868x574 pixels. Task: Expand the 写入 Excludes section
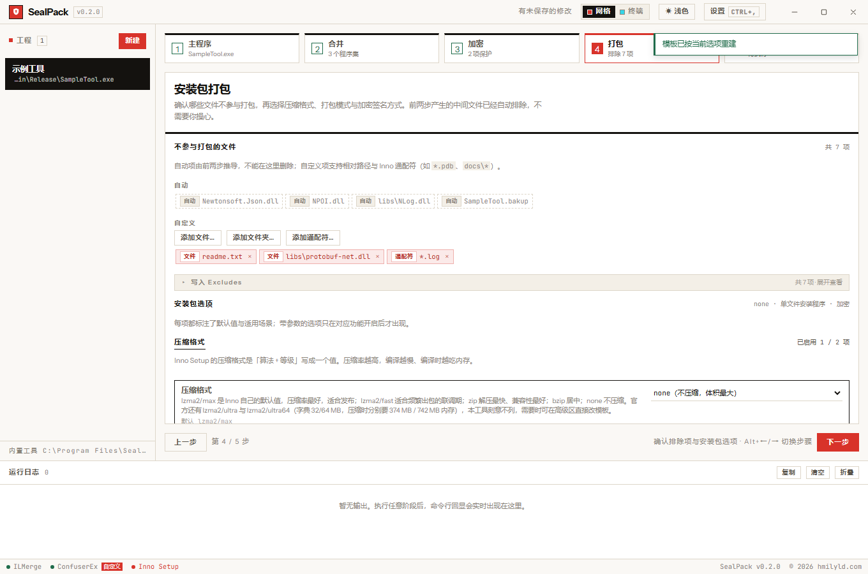pos(511,282)
